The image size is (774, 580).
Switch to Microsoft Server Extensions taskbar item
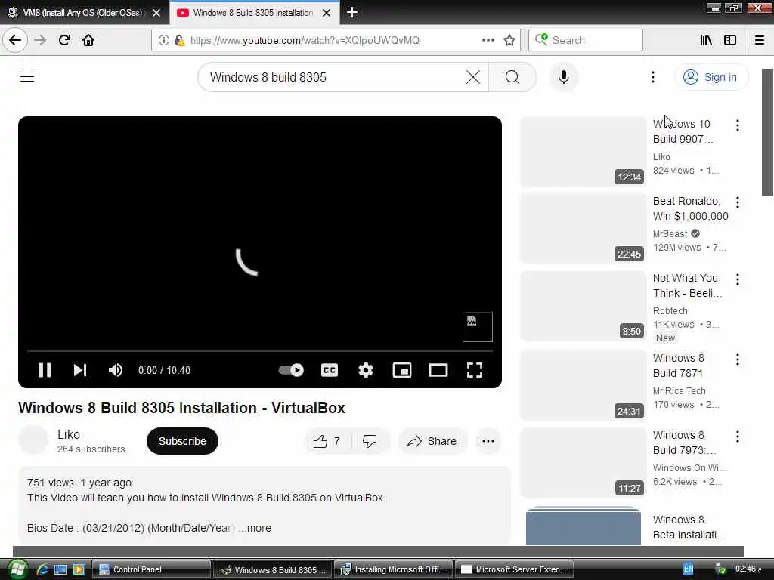[x=514, y=569]
